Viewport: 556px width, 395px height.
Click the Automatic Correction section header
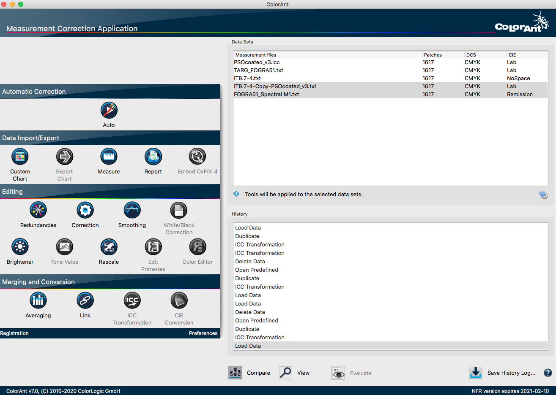[x=110, y=92]
